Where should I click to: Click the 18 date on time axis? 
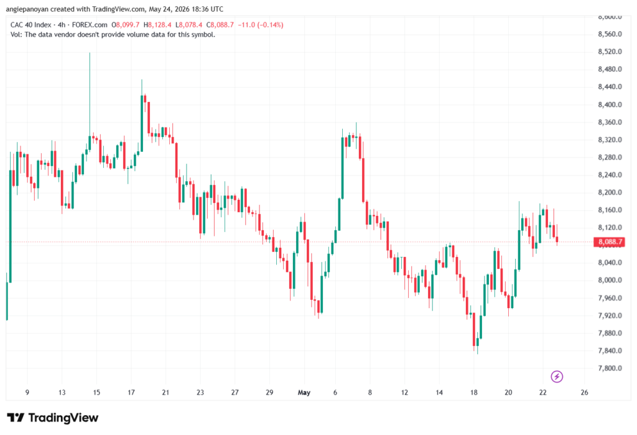click(x=473, y=392)
